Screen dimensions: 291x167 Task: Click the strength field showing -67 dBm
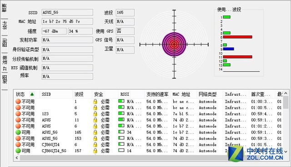pyautogui.click(x=54, y=31)
